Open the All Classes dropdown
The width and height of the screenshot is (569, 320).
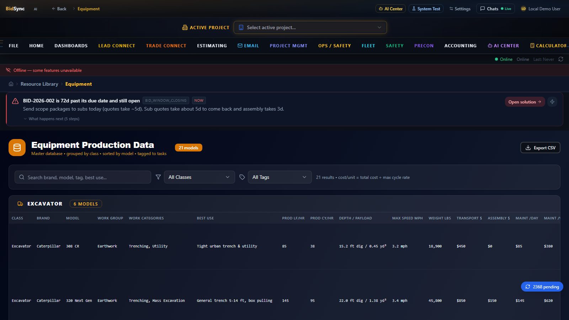pos(199,177)
